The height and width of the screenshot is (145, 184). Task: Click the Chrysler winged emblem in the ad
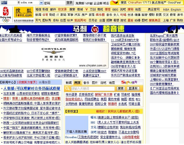pyautogui.click(x=53, y=52)
